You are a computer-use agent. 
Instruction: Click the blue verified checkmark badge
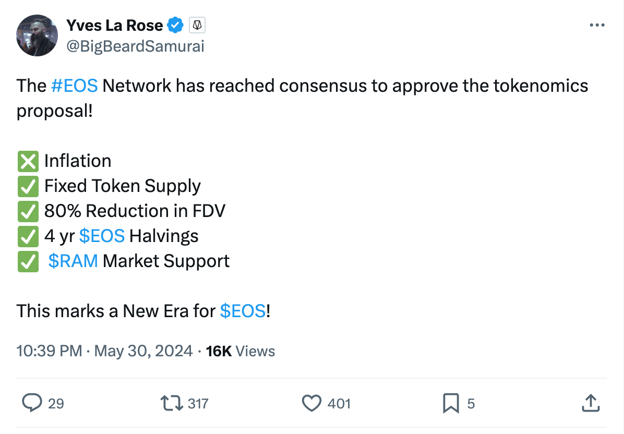click(x=175, y=26)
